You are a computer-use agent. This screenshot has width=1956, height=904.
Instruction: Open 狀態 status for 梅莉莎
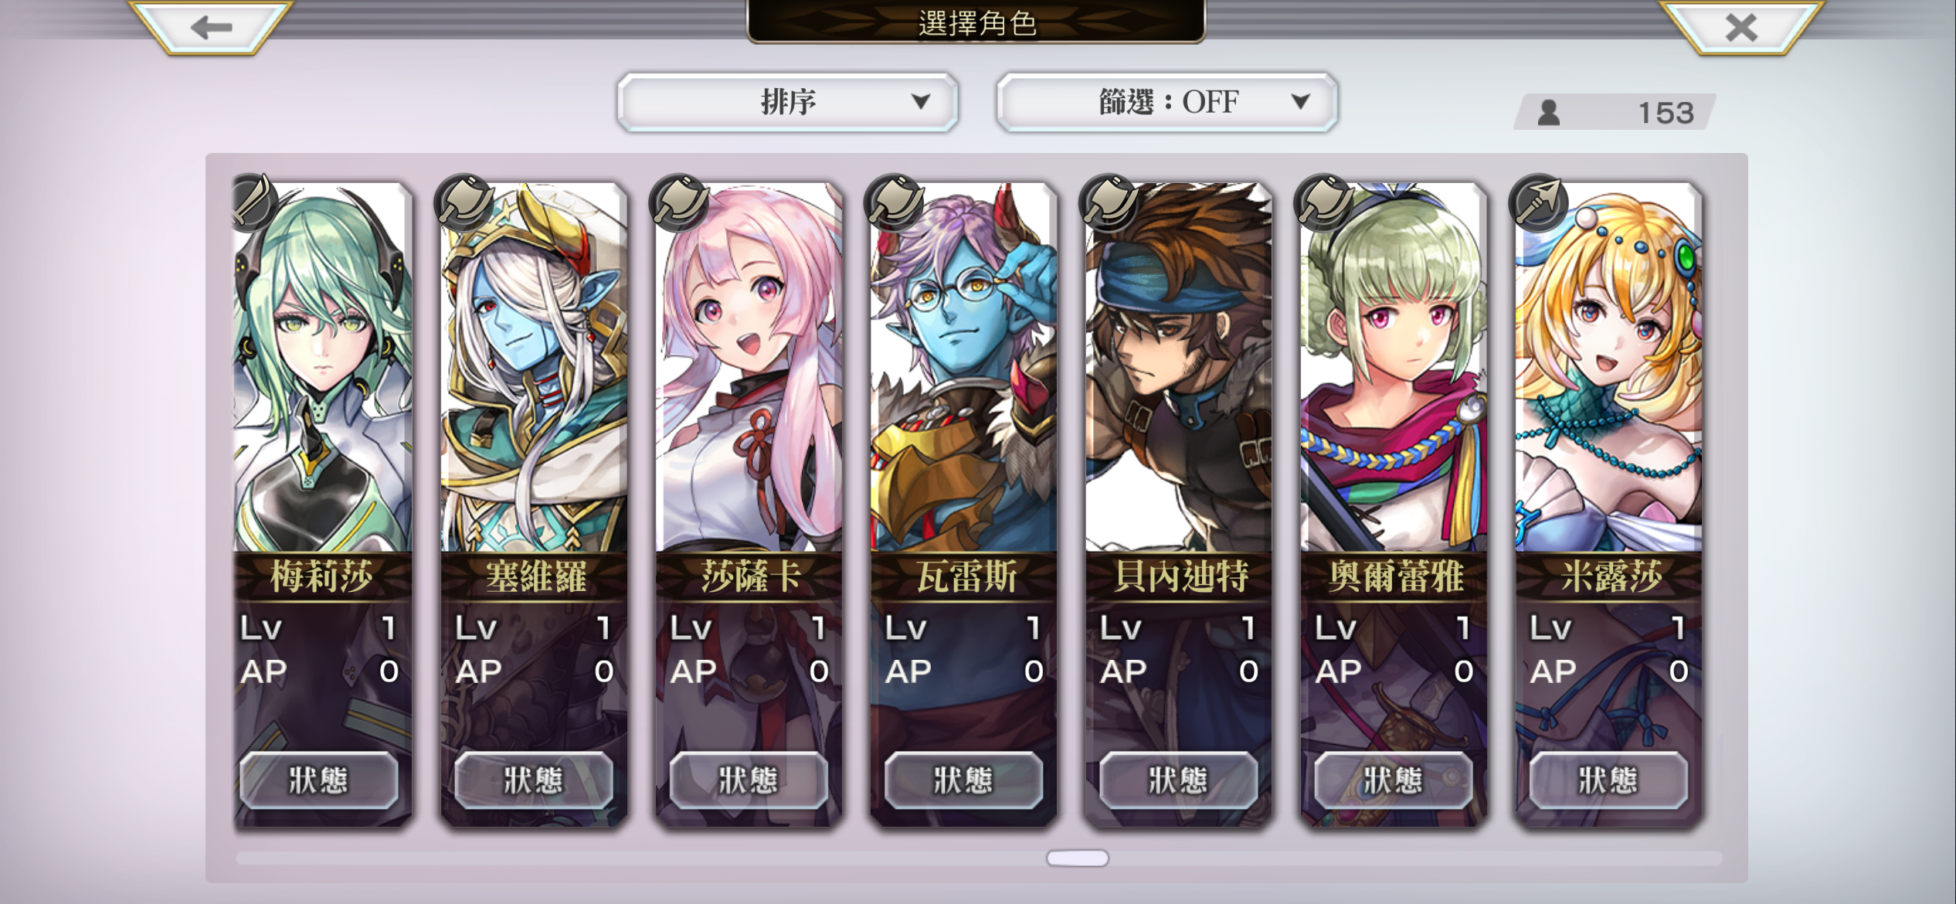click(x=319, y=780)
